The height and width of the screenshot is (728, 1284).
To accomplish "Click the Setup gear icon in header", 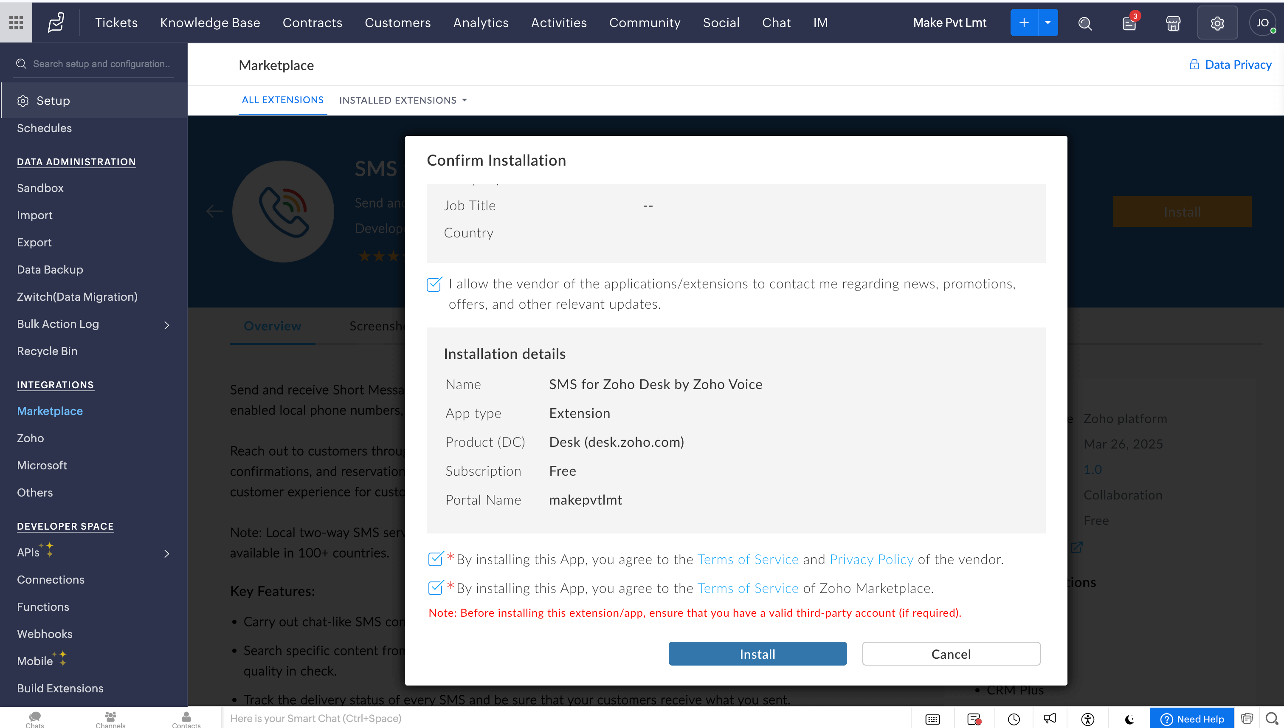I will point(1217,23).
